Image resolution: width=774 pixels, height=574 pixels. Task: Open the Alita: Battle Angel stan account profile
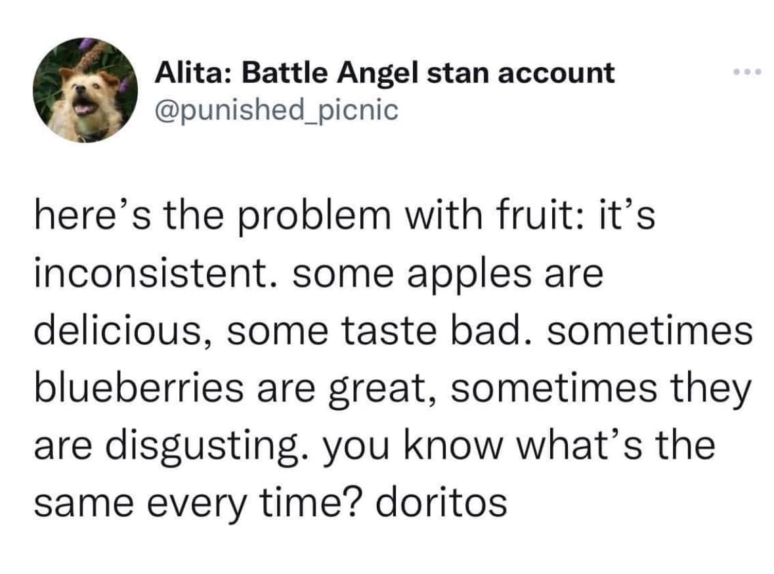(x=385, y=73)
